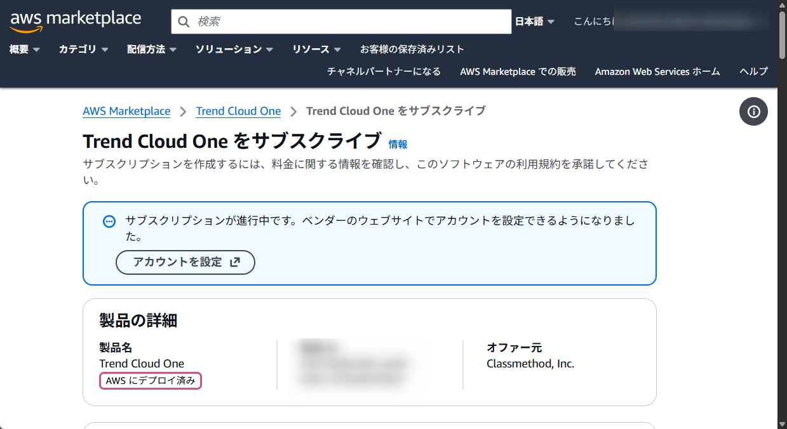Click the オファー元 label
This screenshot has height=429, width=787.
514,348
